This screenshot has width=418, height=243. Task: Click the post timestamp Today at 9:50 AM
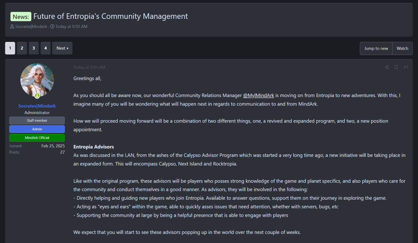pos(89,67)
